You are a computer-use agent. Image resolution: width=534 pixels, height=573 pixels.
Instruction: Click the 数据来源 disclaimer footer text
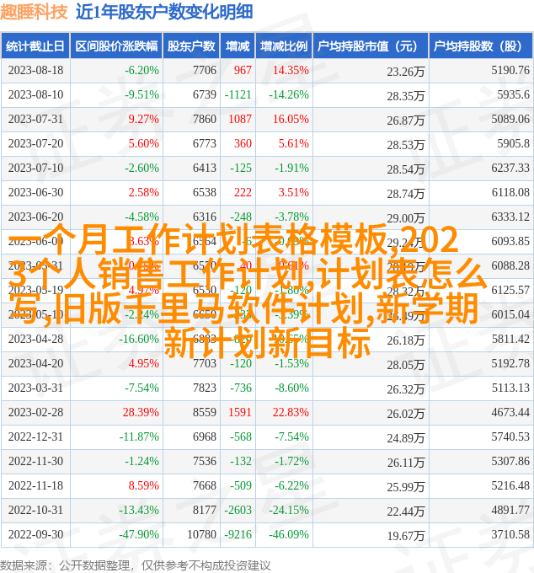tap(136, 565)
